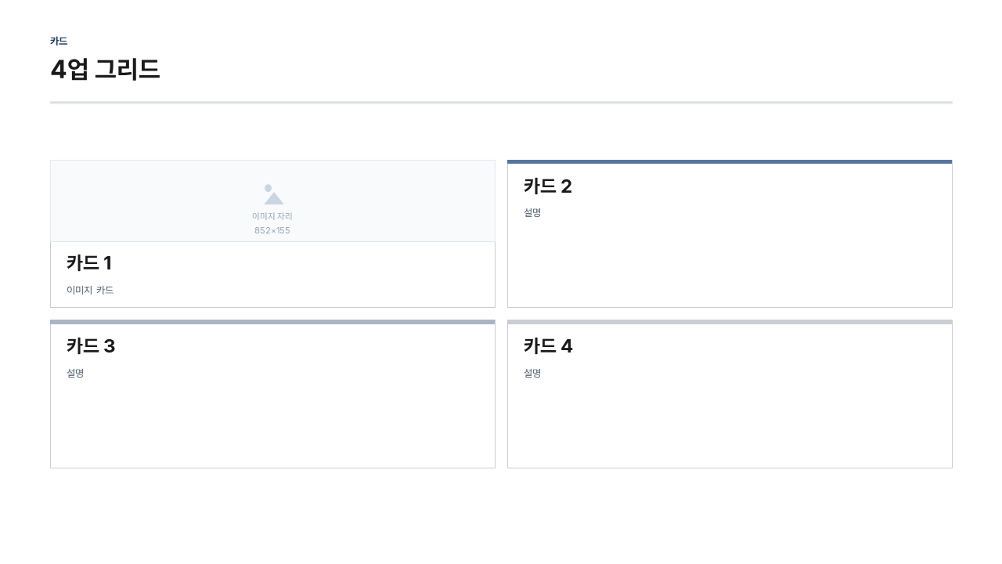This screenshot has height=564, width=1002.
Task: Open the 카드 2 heading
Action: point(548,186)
